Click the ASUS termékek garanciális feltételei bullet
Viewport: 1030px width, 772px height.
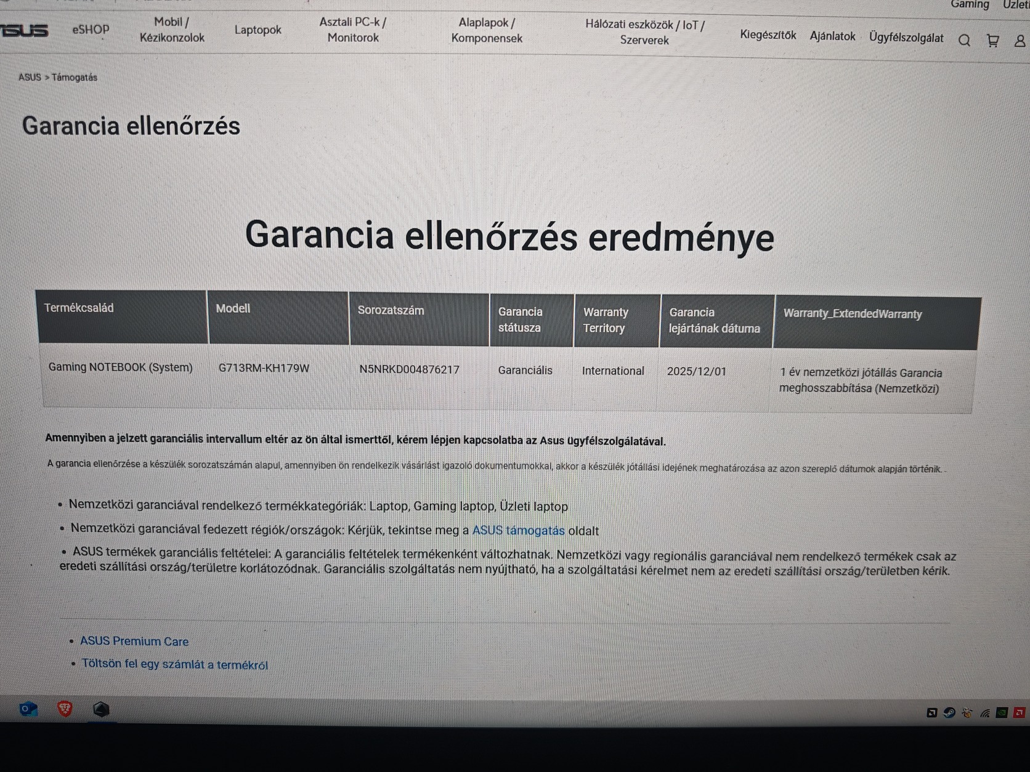(x=508, y=561)
